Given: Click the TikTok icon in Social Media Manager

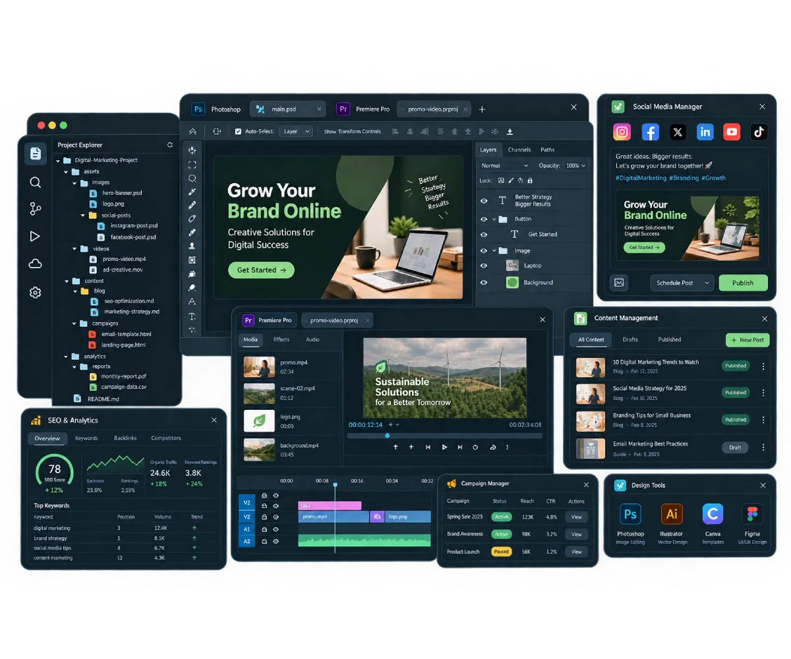Looking at the screenshot, I should point(759,132).
